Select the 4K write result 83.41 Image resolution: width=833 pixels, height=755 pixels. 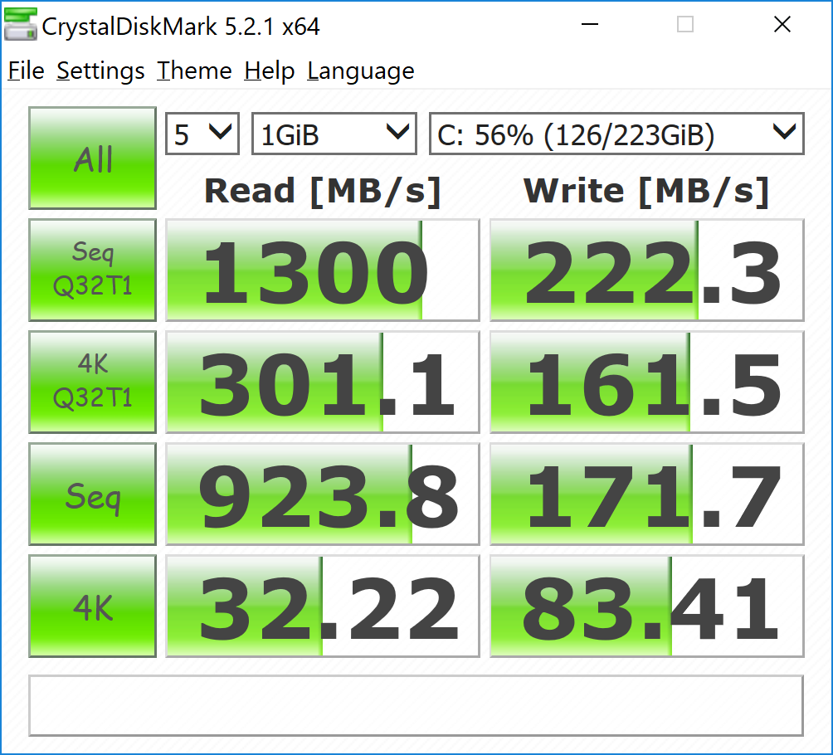pos(646,606)
